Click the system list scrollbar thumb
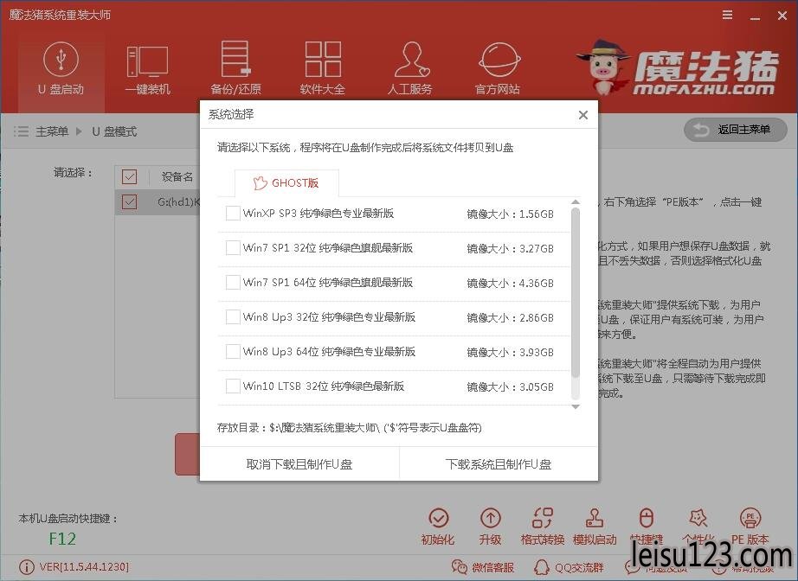 pyautogui.click(x=576, y=293)
